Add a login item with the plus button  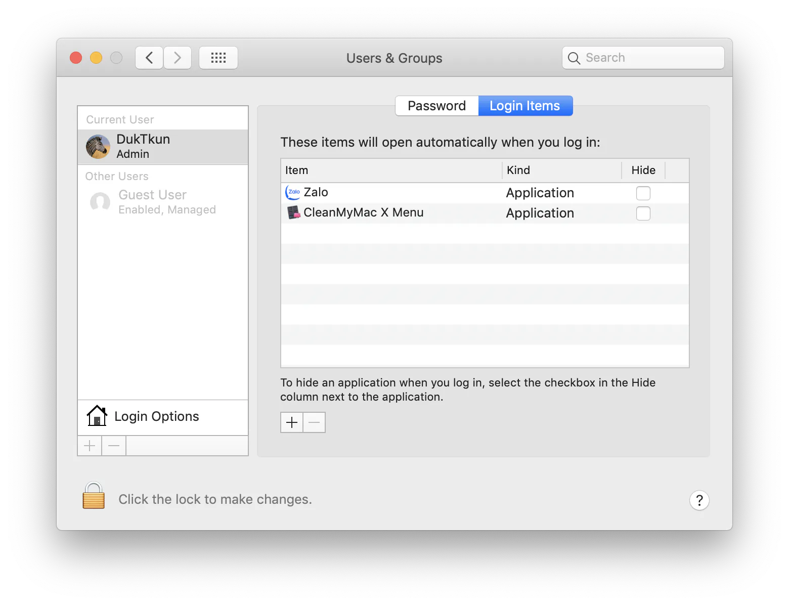[x=292, y=422]
